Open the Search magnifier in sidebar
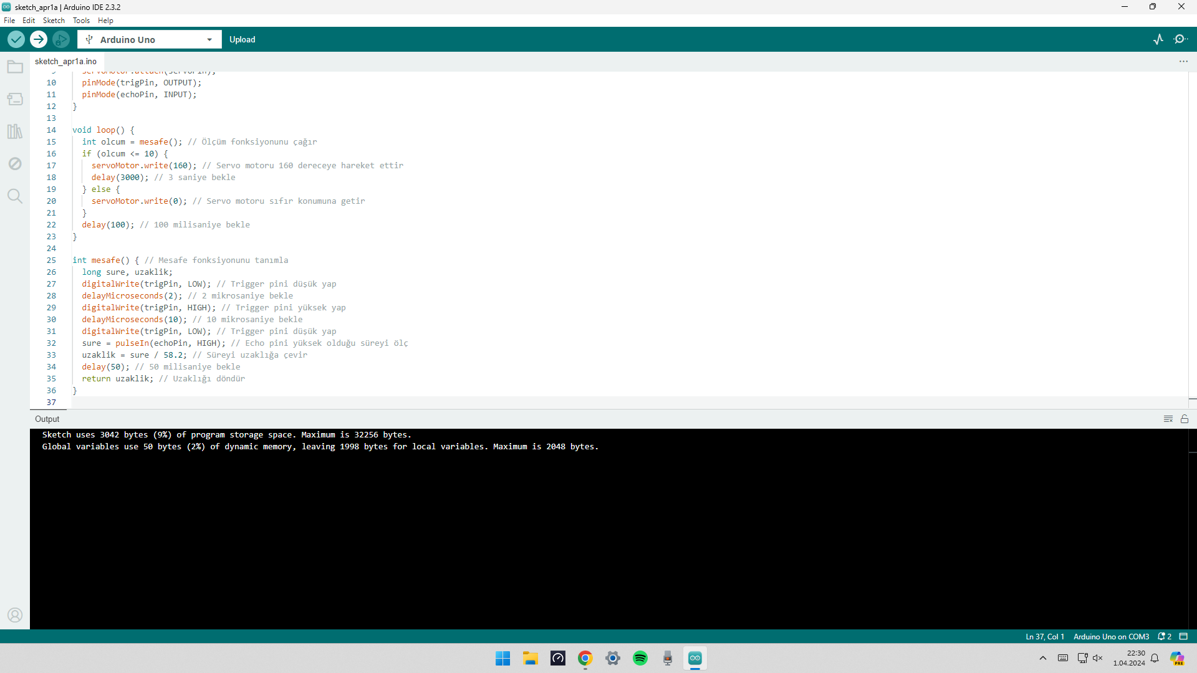This screenshot has height=673, width=1197. click(x=15, y=196)
